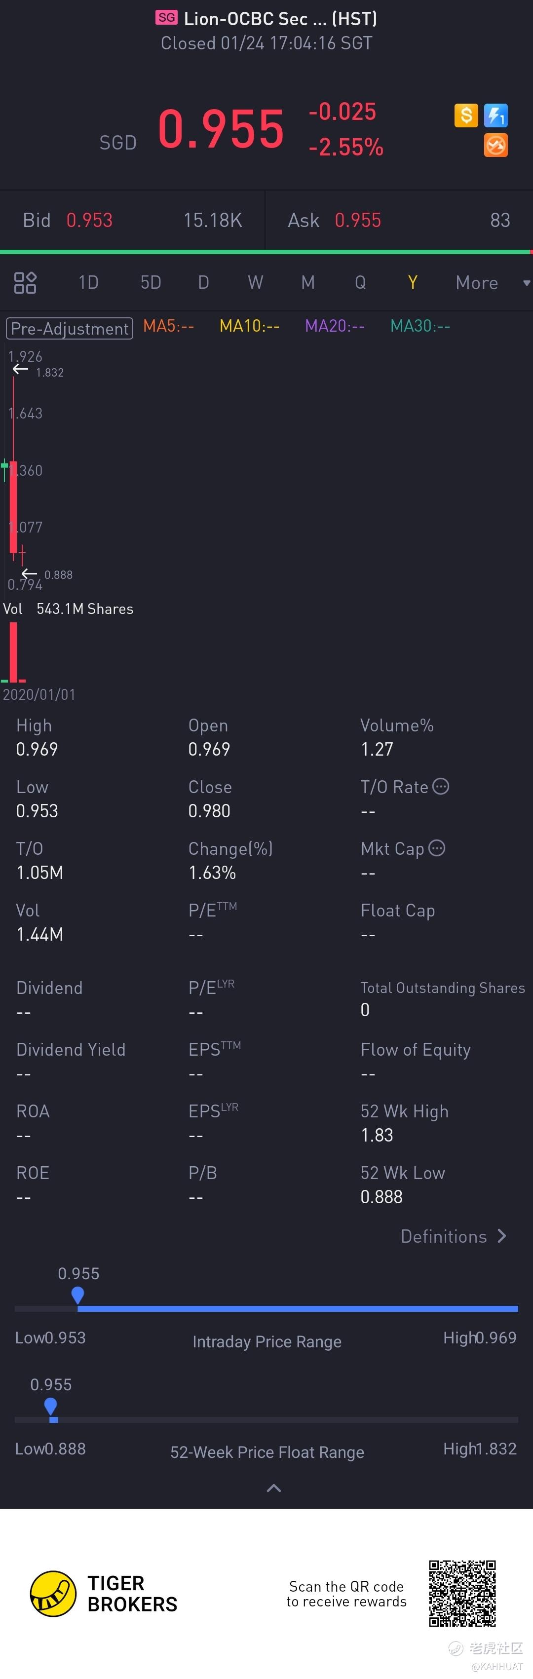Tap the orange round icon below lightning
The image size is (533, 1679).
tap(496, 146)
